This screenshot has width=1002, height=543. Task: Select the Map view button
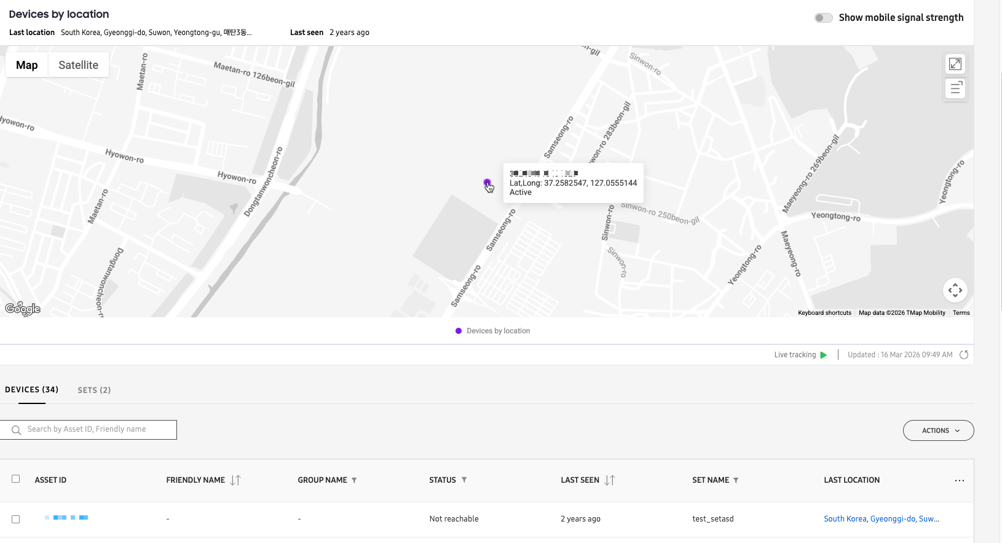click(27, 65)
